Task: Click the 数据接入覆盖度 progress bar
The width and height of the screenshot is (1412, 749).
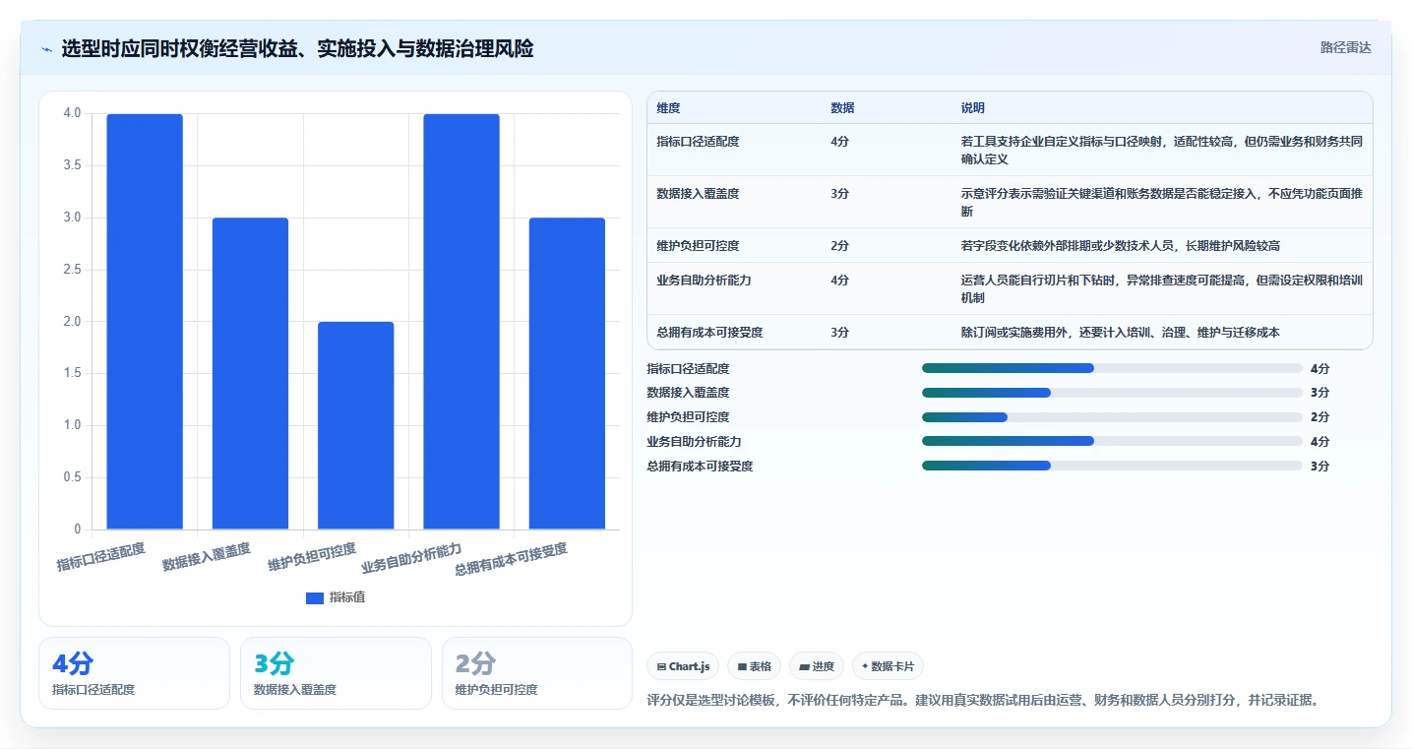Action: tap(1112, 393)
